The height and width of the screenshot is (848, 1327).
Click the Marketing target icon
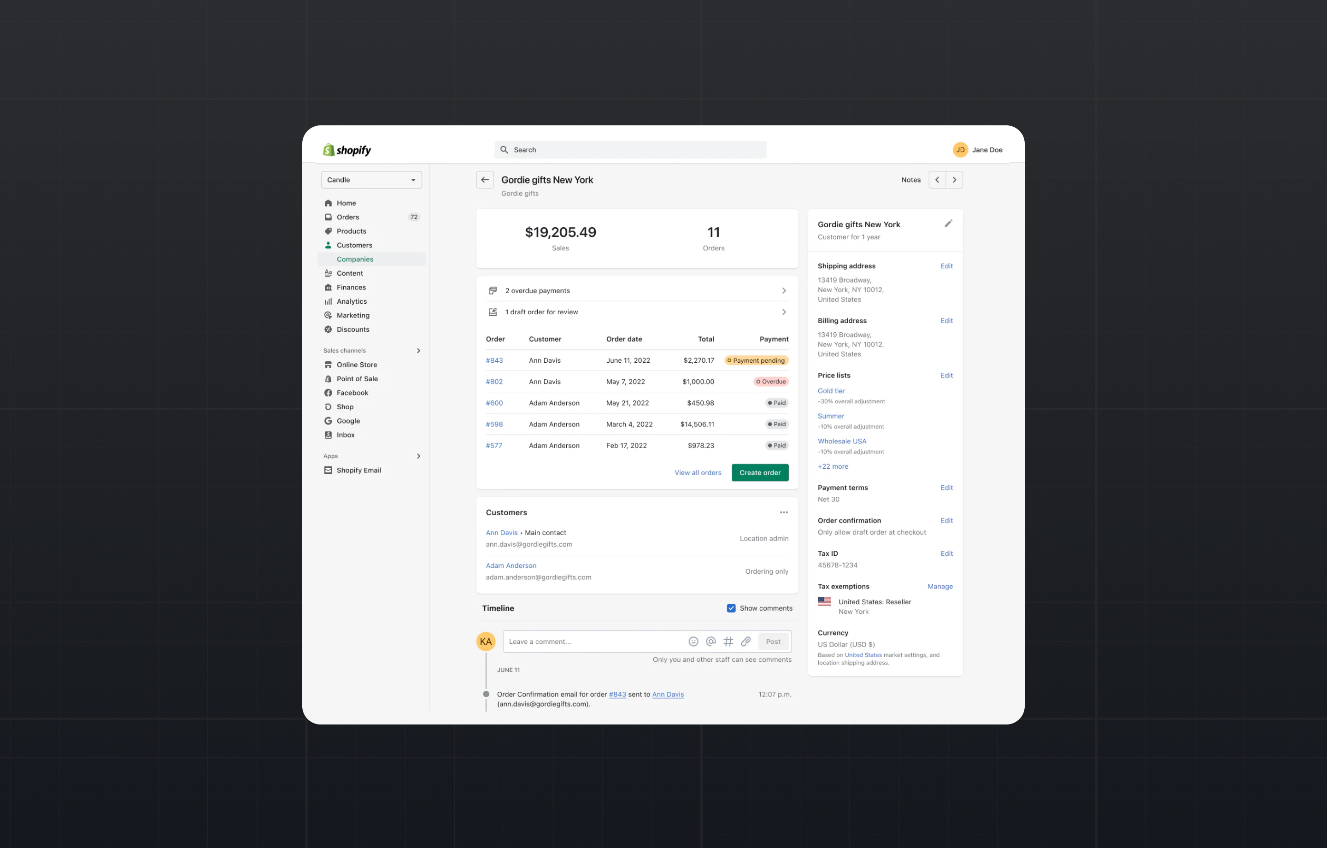pyautogui.click(x=328, y=315)
